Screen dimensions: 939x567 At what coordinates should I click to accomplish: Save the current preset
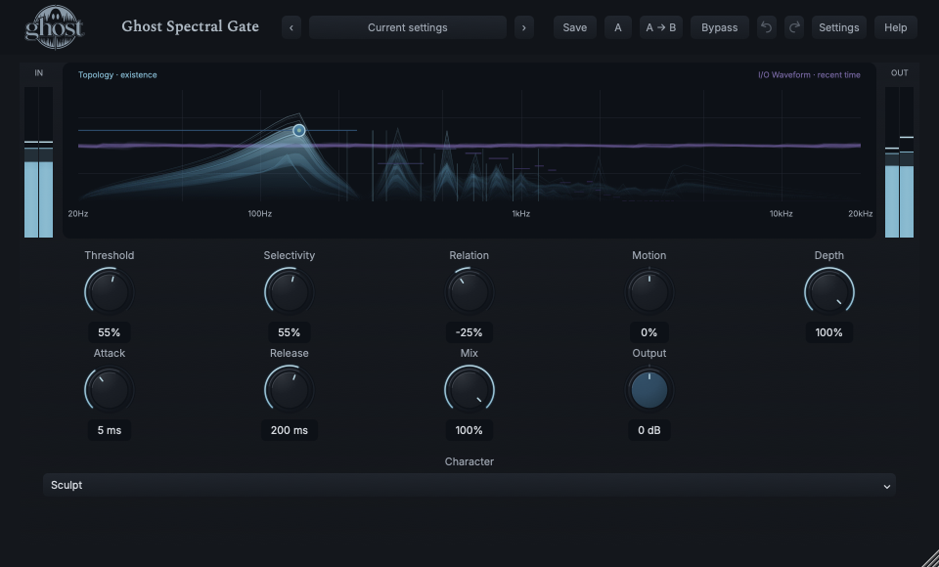pos(574,27)
